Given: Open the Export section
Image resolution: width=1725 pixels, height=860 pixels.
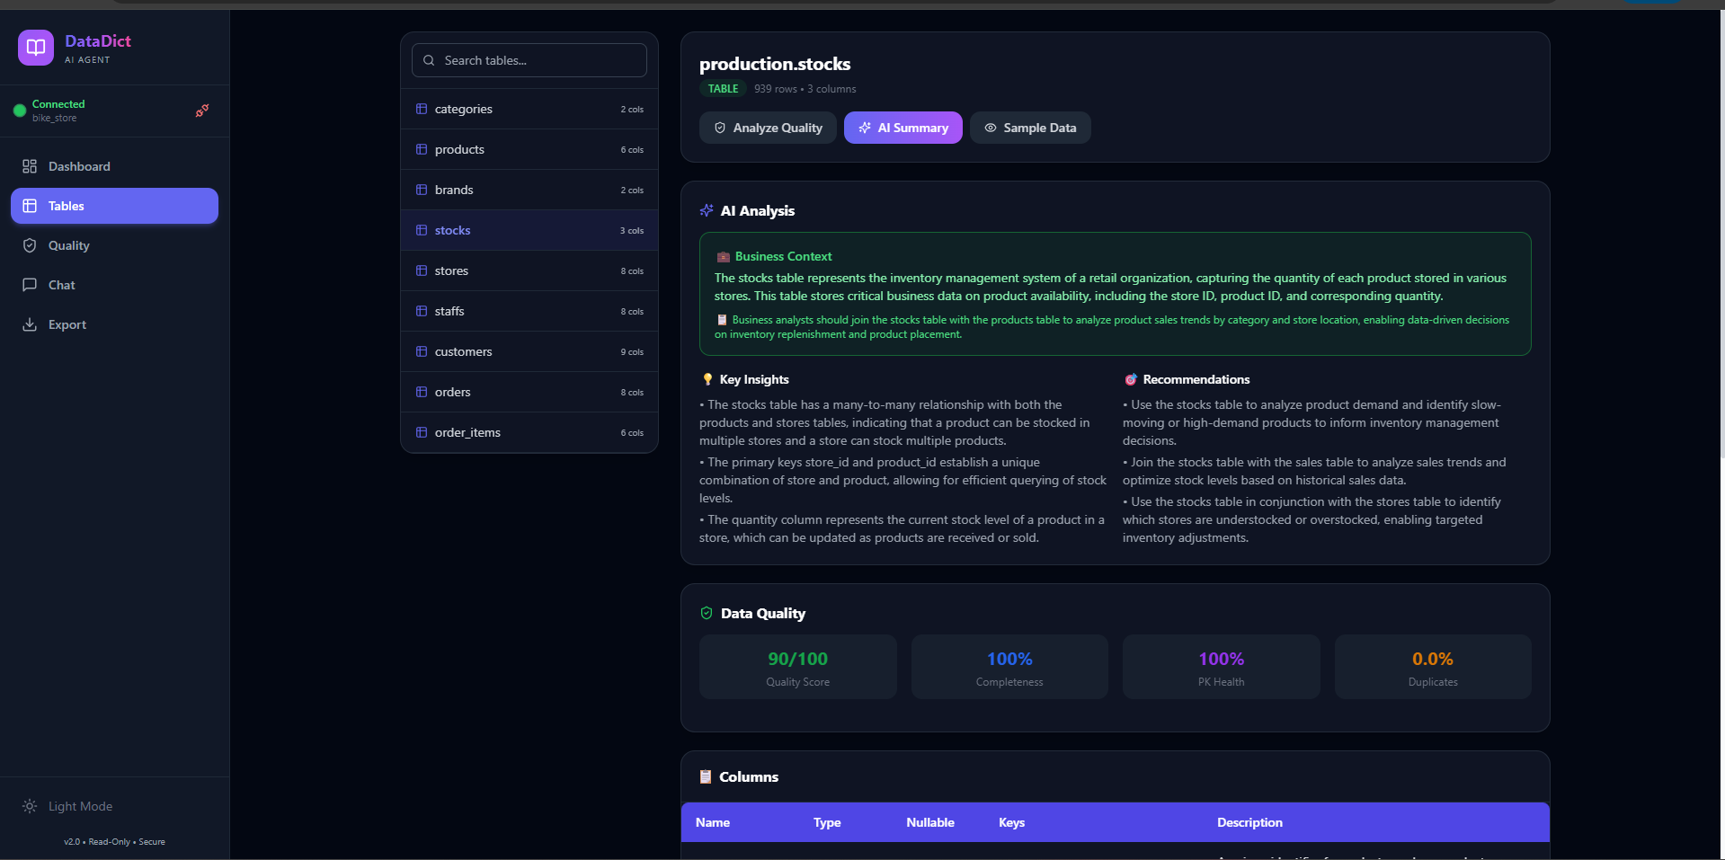Looking at the screenshot, I should click(x=114, y=324).
